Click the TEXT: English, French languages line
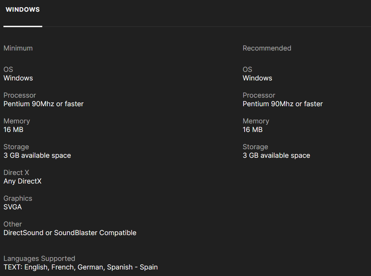The width and height of the screenshot is (371, 276). pos(80,267)
